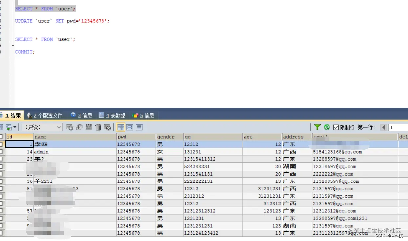Toggle the 限制行 checkbox
408x241 pixels.
(336, 127)
